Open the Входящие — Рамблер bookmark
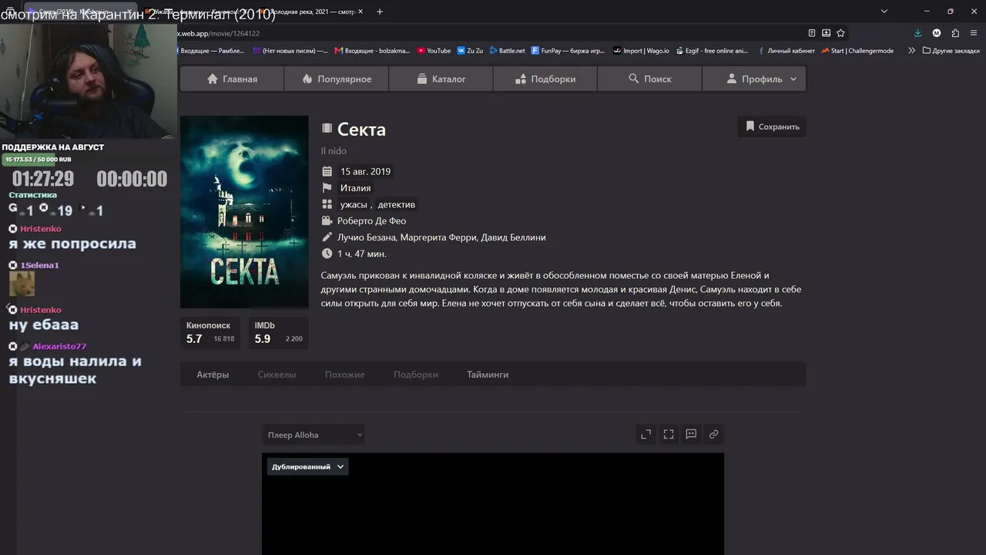Image resolution: width=986 pixels, height=555 pixels. click(x=212, y=51)
